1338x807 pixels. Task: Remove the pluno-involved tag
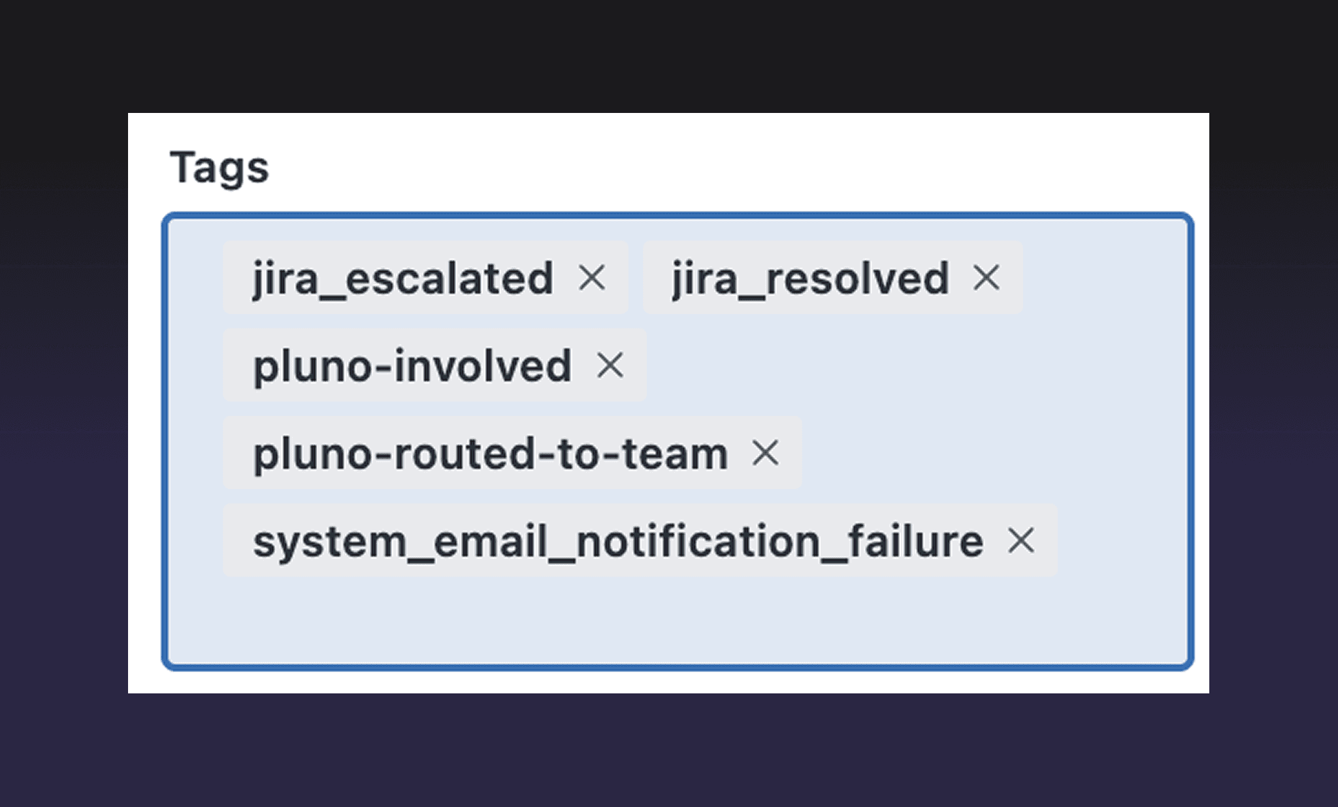(x=610, y=365)
